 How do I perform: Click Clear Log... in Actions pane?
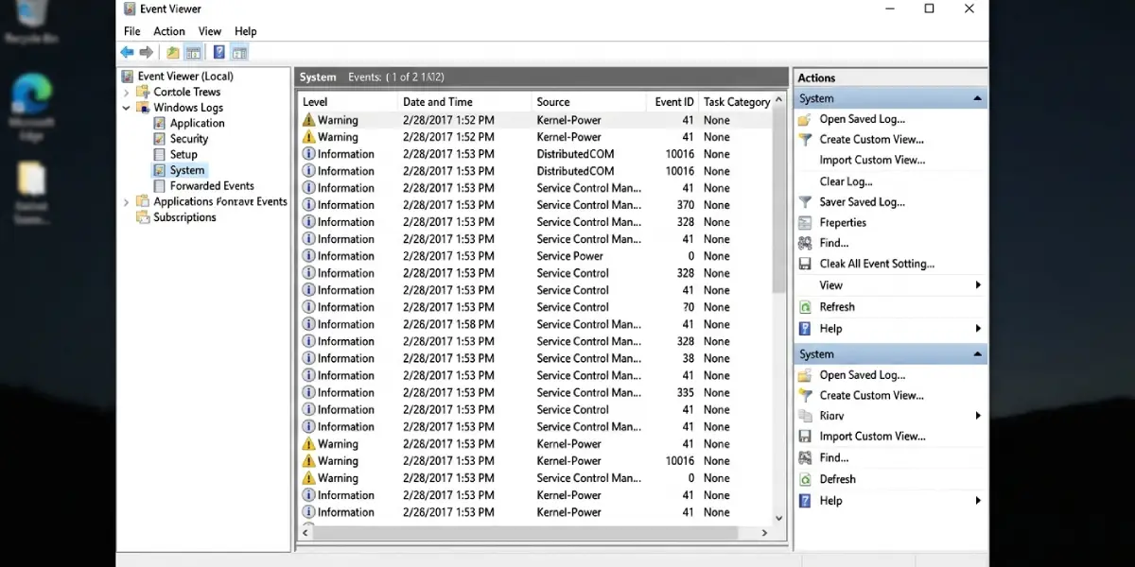click(846, 181)
